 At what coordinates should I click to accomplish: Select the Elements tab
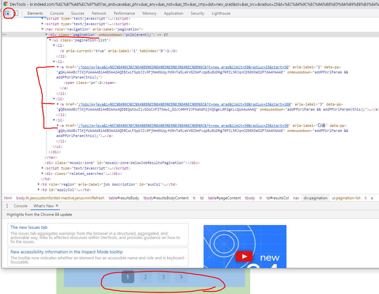pos(35,13)
